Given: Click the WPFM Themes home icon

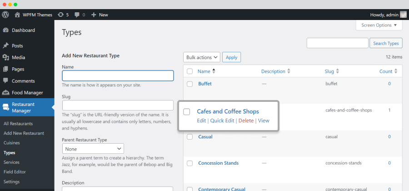Looking at the screenshot, I should (x=17, y=15).
